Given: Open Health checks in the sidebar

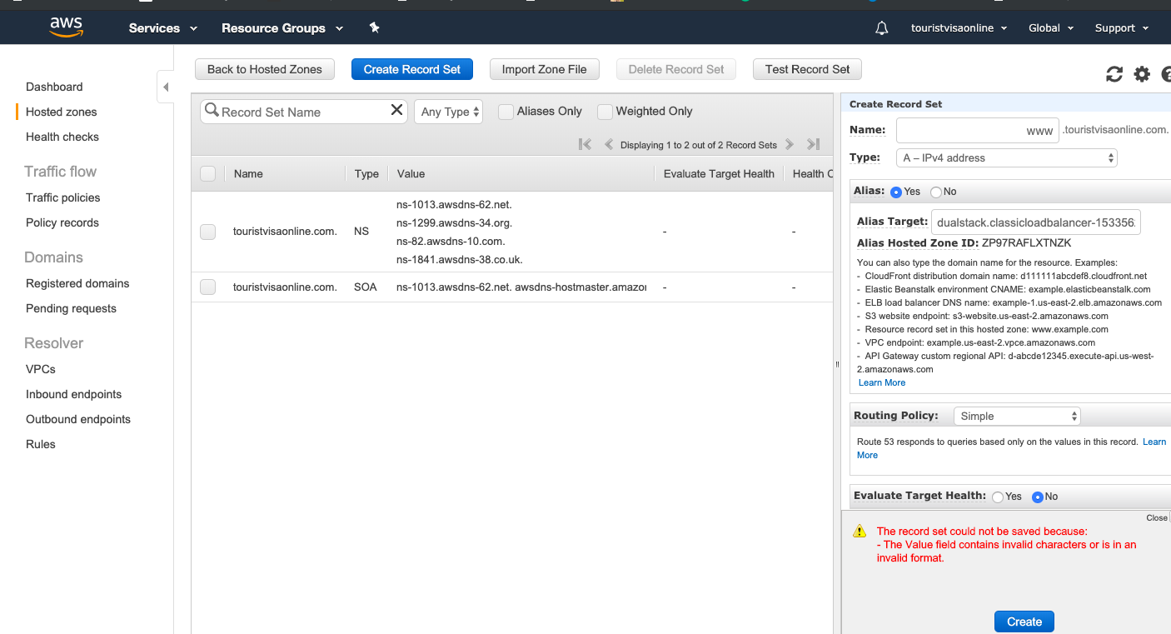Looking at the screenshot, I should pyautogui.click(x=62, y=137).
